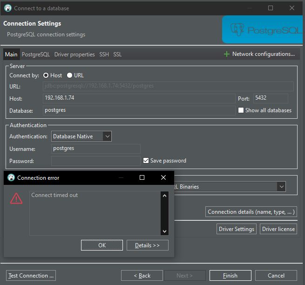Open the Authentication Database Native dropdown
This screenshot has height=285, width=305.
81,136
